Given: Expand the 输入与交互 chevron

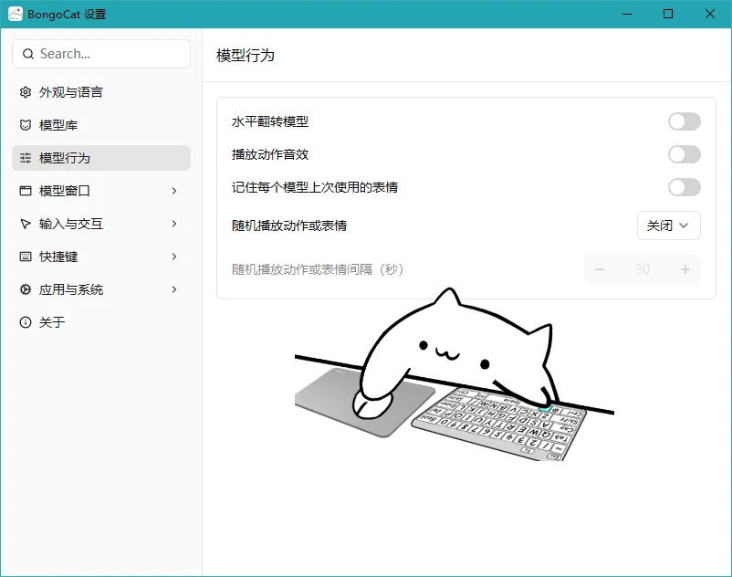Looking at the screenshot, I should (174, 224).
